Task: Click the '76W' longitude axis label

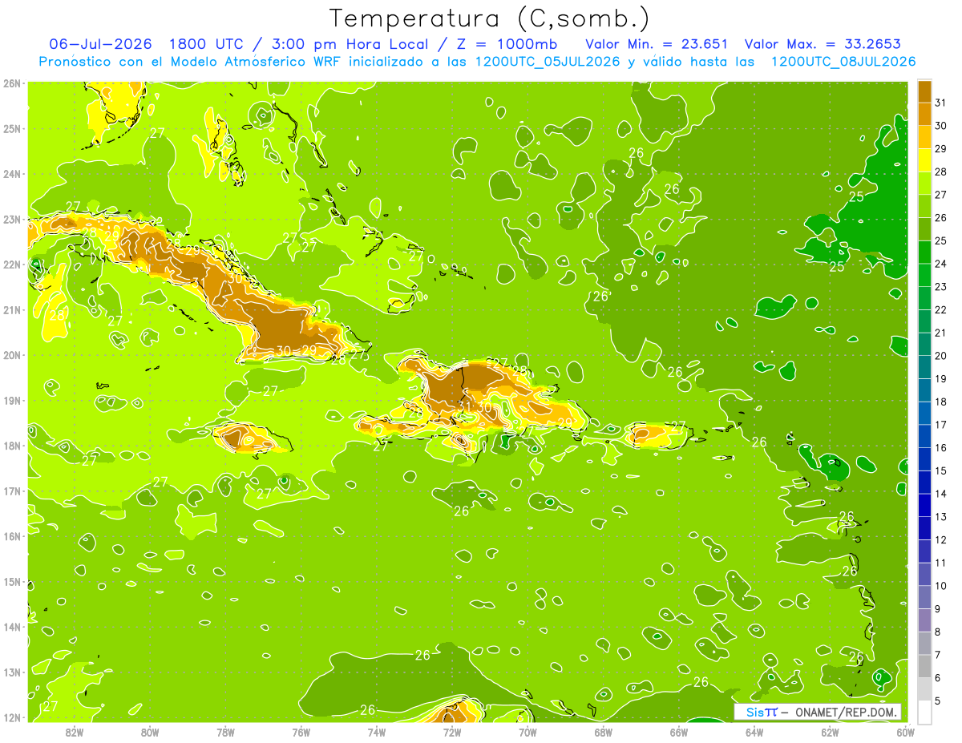Action: pyautogui.click(x=301, y=731)
